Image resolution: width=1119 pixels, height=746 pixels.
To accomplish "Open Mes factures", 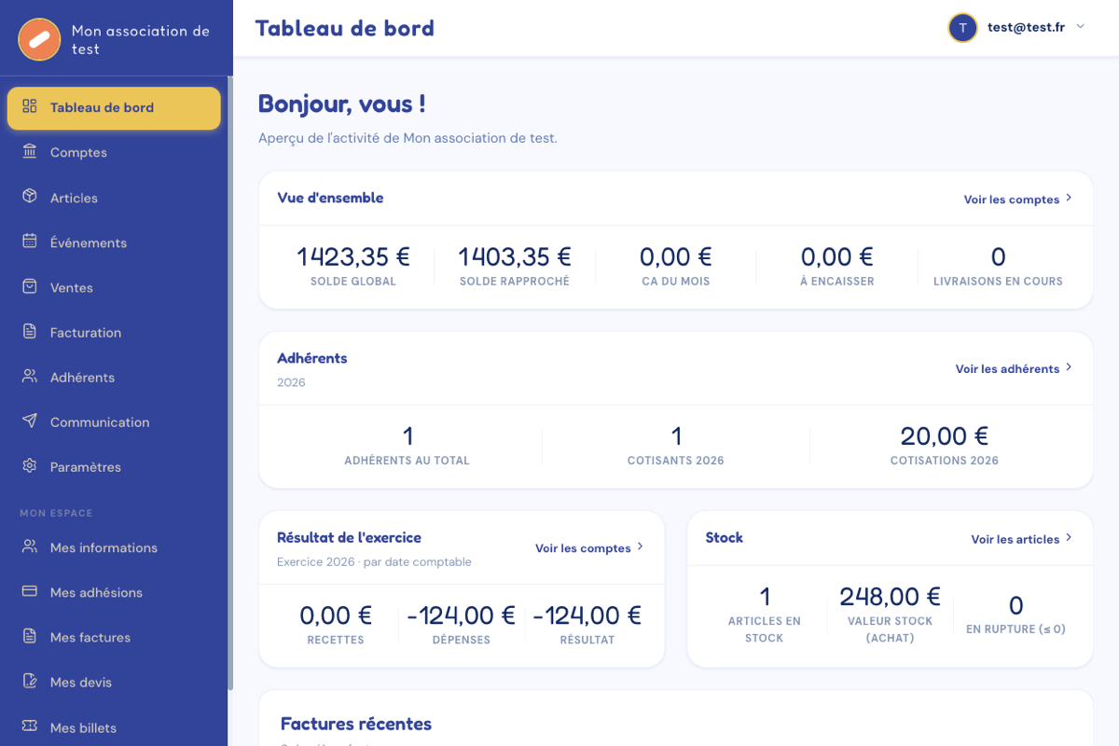I will coord(114,637).
